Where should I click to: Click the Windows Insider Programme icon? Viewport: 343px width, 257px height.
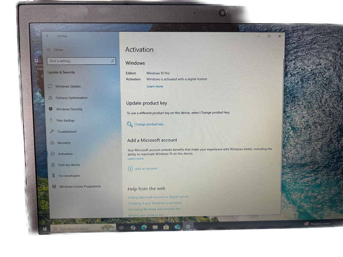[x=54, y=186]
